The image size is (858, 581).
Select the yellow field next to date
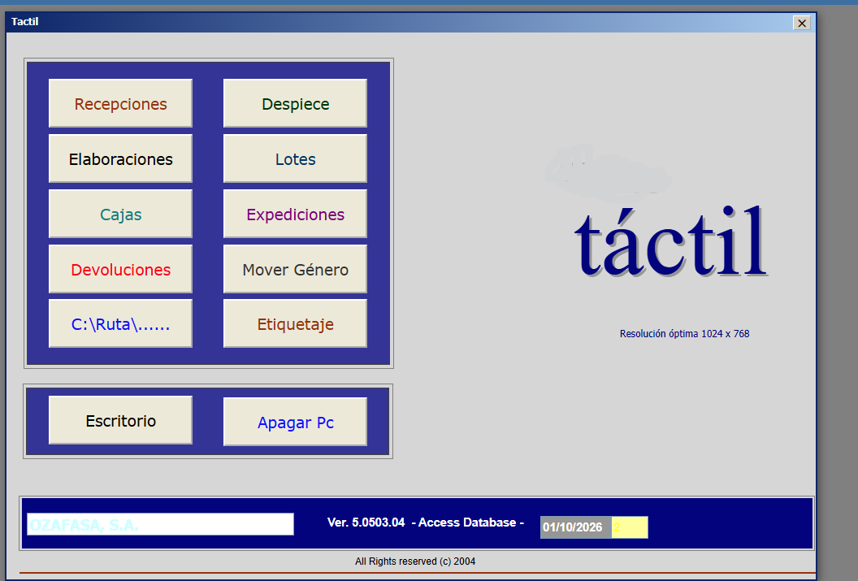630,527
